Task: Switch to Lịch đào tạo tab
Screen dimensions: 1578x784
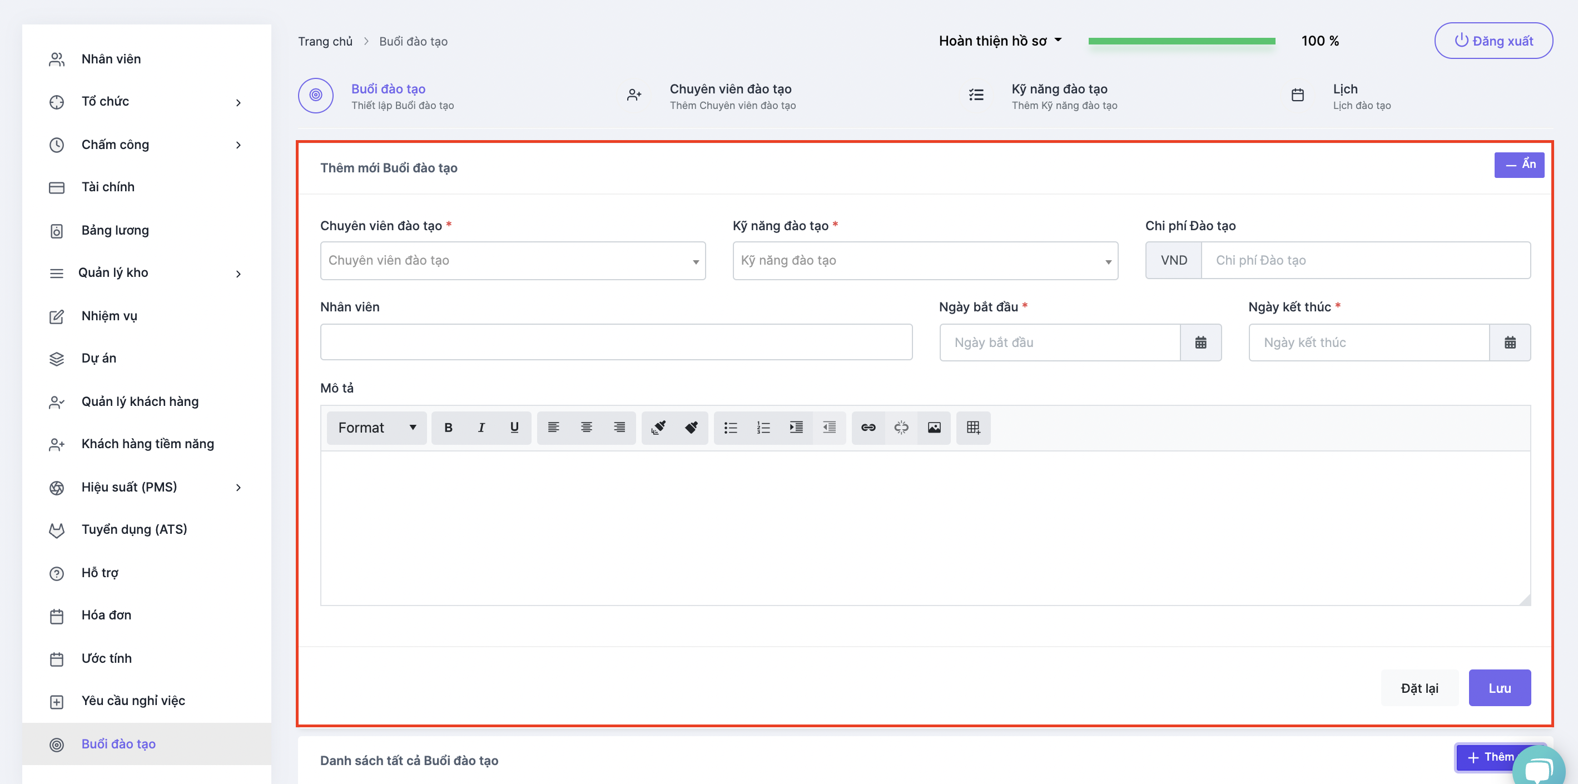Action: (x=1341, y=96)
